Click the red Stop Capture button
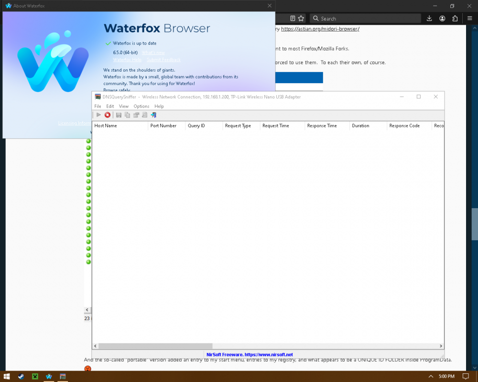The width and height of the screenshot is (478, 382). pyautogui.click(x=108, y=115)
